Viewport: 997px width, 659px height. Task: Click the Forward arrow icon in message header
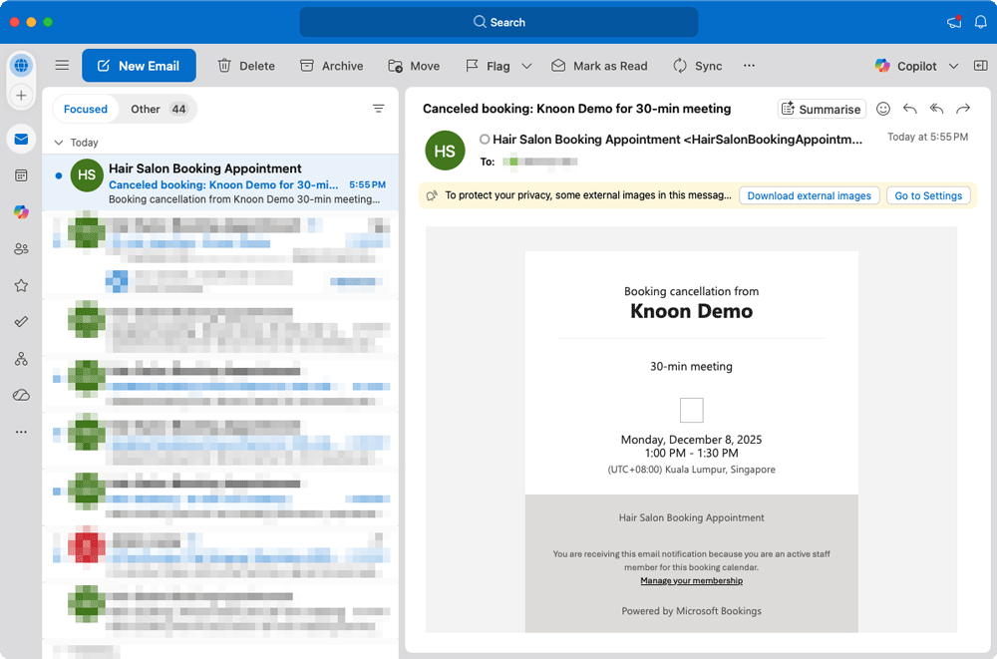[963, 109]
